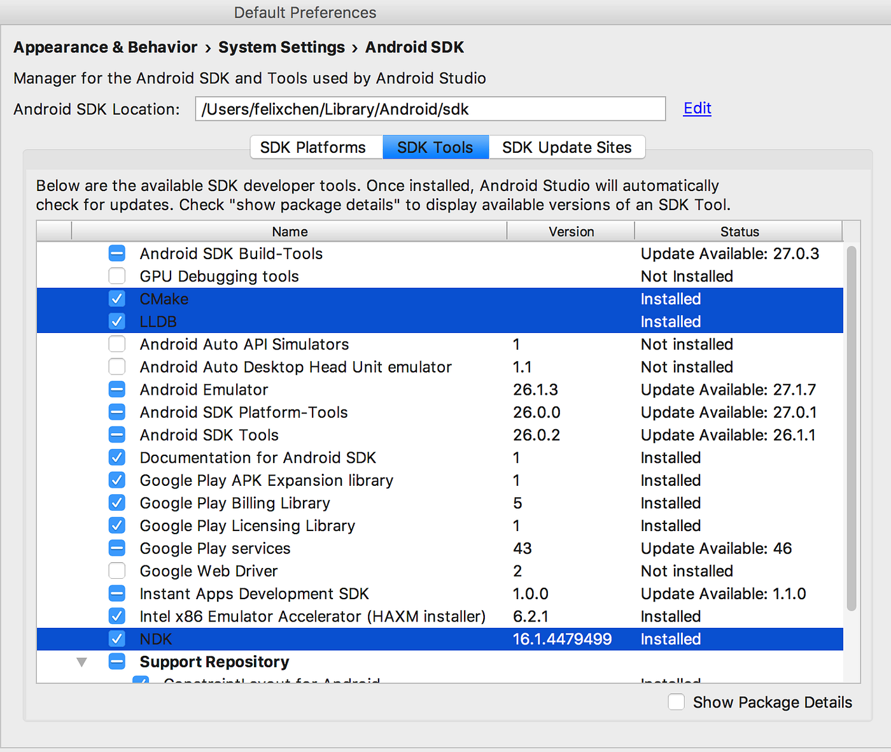
Task: Collapse the Support Repository section
Action: 81,662
